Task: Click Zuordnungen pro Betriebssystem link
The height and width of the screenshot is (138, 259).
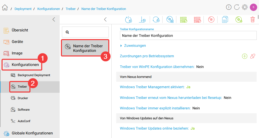Action: click(147, 56)
